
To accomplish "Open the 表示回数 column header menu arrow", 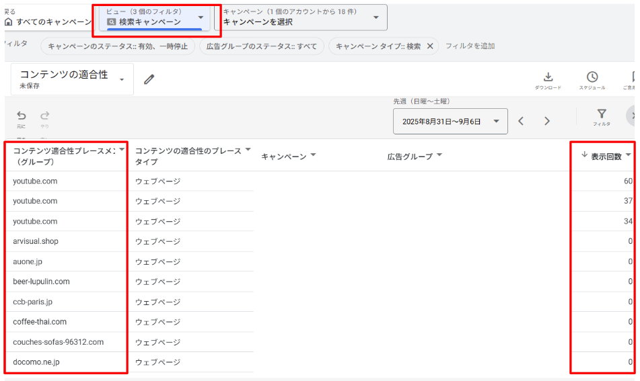I will tap(628, 155).
